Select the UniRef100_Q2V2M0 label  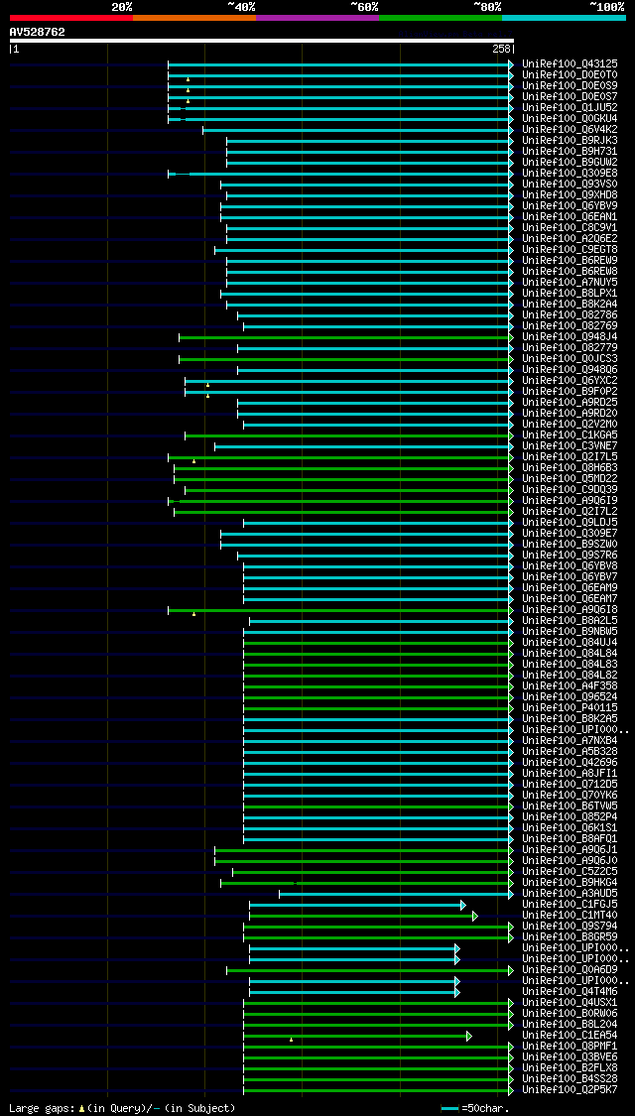(x=570, y=425)
